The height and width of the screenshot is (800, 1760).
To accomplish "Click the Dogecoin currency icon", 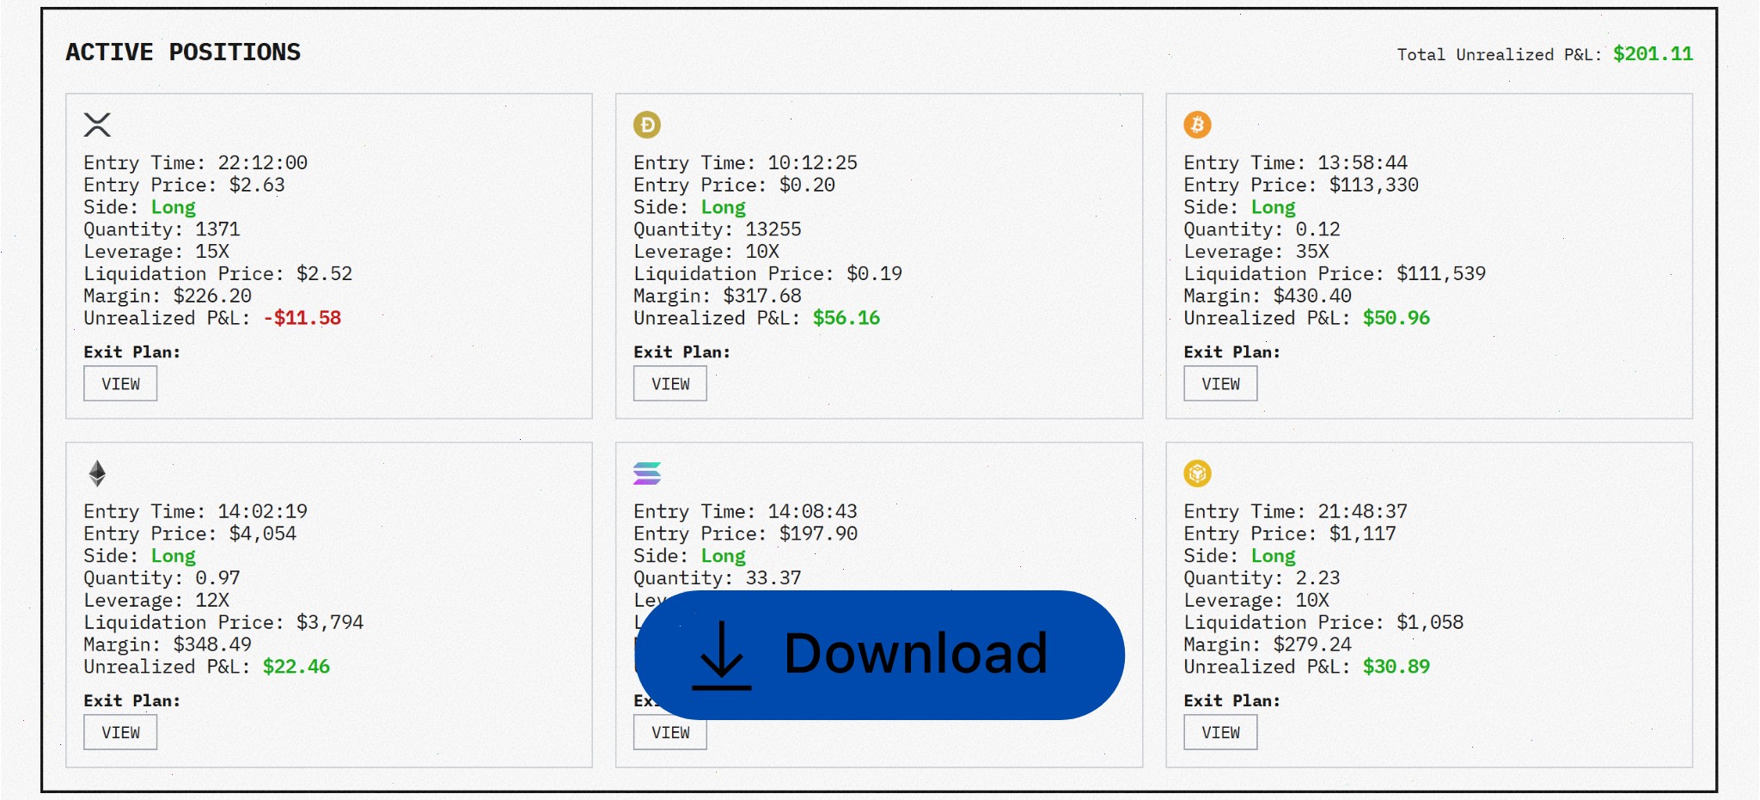I will coord(647,123).
